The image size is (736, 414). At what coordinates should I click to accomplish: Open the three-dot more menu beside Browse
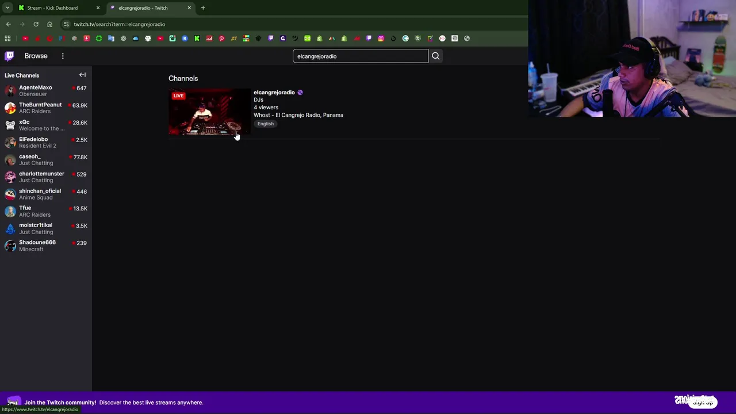(x=63, y=56)
